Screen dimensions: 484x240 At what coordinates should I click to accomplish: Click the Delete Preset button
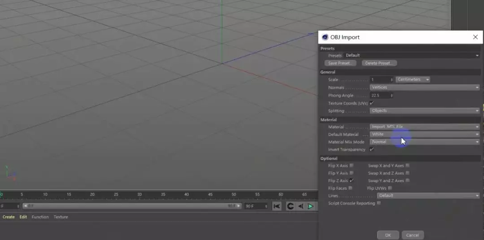coord(379,63)
